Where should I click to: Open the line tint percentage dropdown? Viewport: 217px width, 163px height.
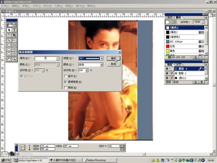(x=87, y=70)
